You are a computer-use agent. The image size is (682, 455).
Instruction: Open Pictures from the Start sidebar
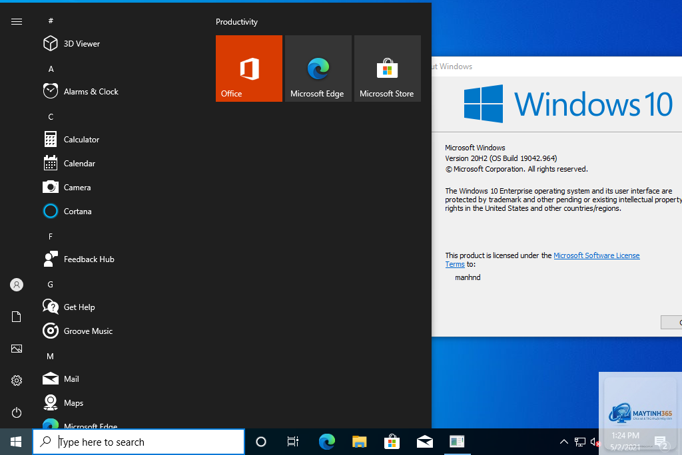[17, 349]
